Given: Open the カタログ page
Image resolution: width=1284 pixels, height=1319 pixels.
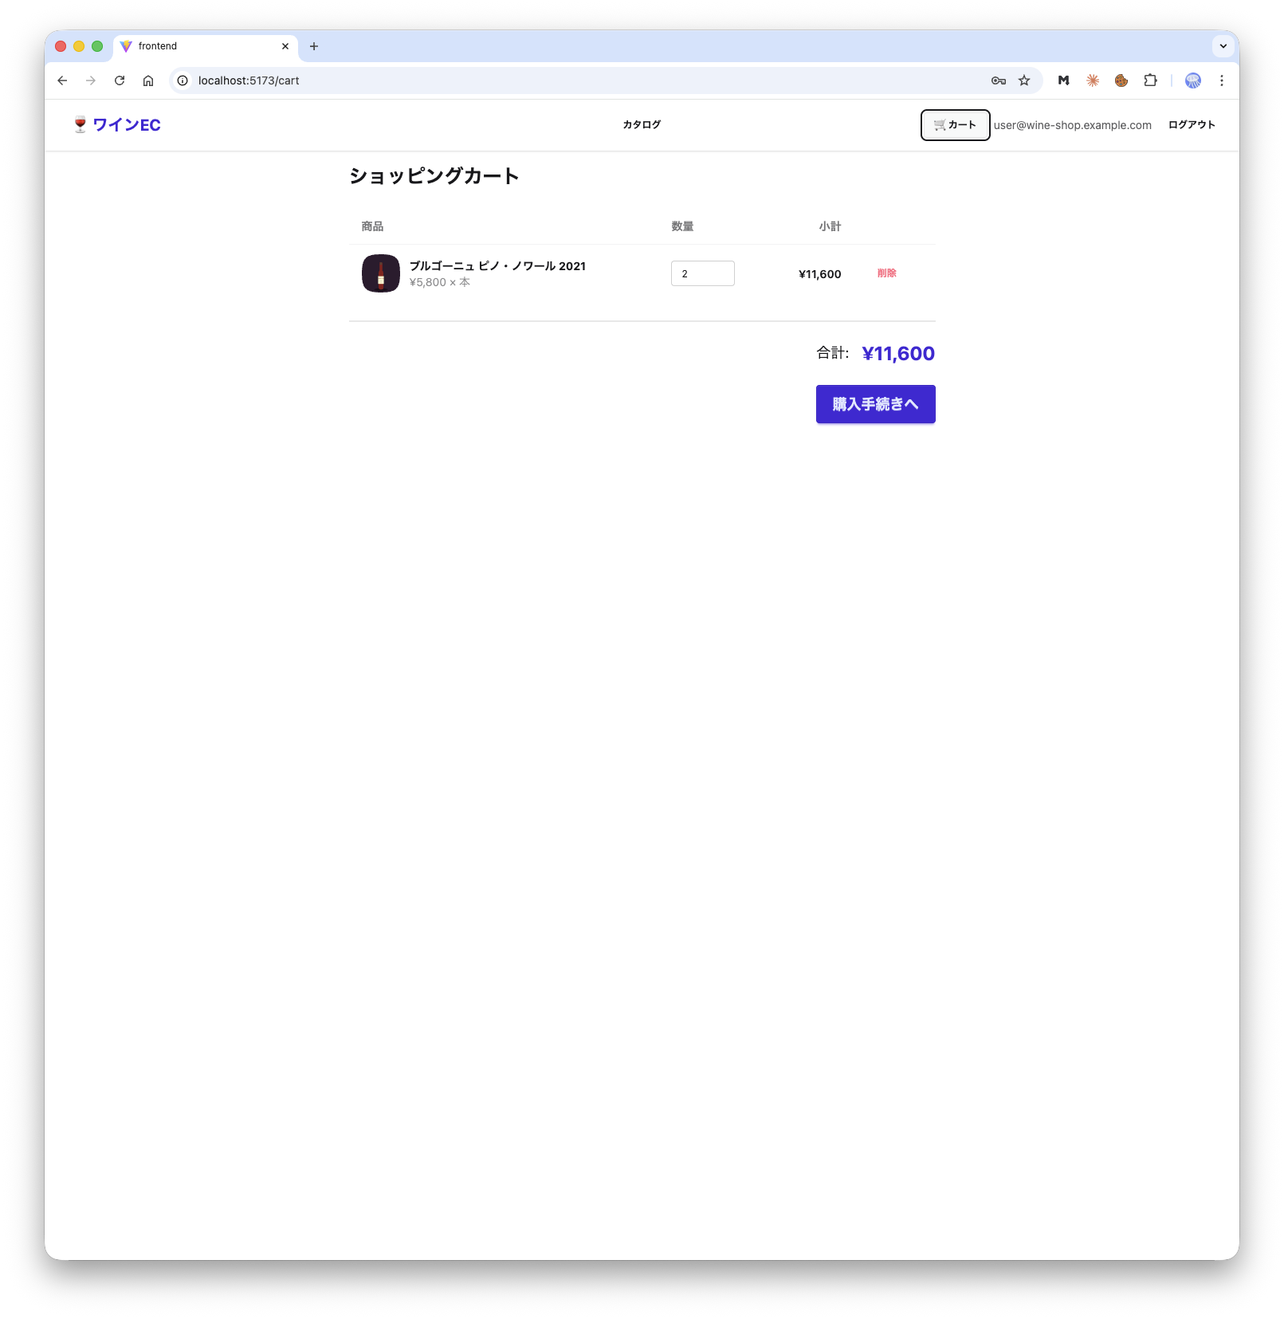Looking at the screenshot, I should tap(642, 125).
